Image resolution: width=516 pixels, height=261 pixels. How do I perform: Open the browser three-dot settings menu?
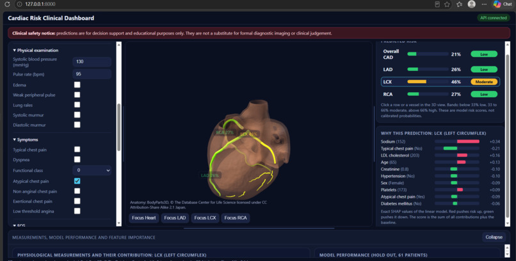tap(484, 4)
